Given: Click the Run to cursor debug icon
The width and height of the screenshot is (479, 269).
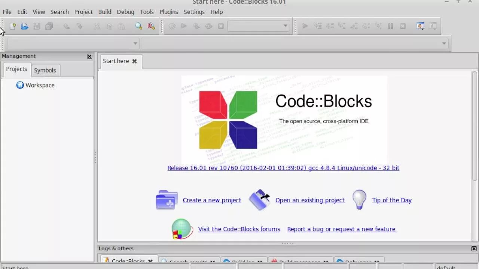Looking at the screenshot, I should pyautogui.click(x=318, y=26).
